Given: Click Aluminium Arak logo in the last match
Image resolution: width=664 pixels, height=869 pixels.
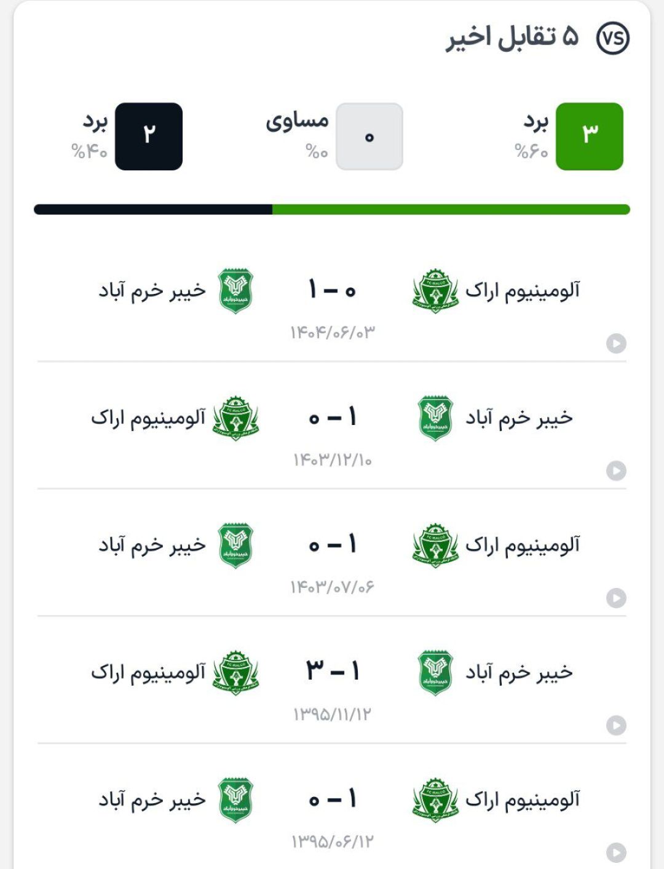Looking at the screenshot, I should pos(435,800).
